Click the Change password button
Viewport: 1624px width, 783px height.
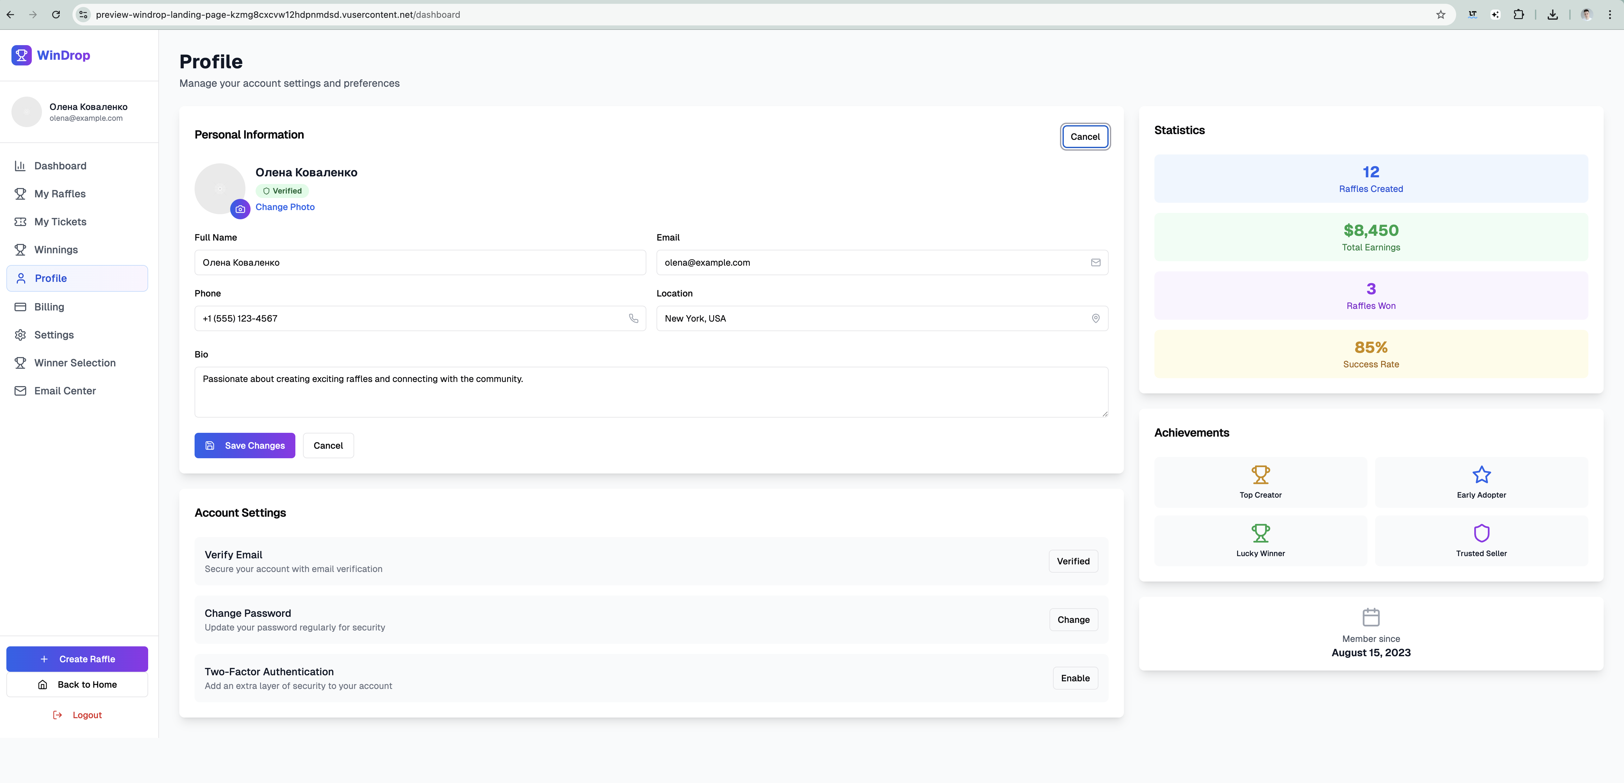coord(1073,619)
